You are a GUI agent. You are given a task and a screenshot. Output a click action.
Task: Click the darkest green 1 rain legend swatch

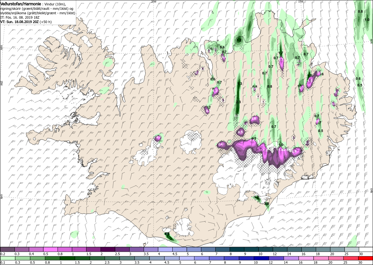67,259
